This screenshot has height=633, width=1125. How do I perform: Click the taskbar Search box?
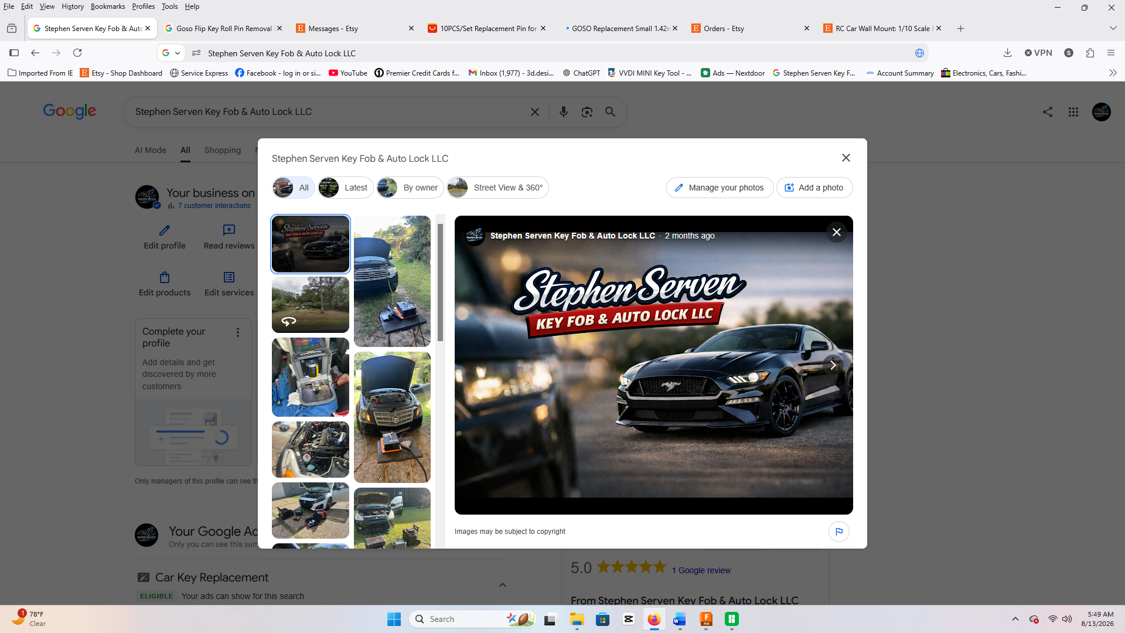(x=473, y=619)
